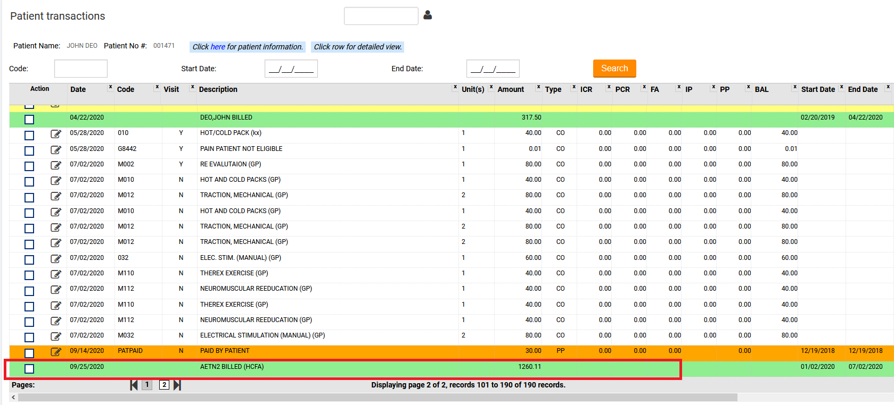894x405 pixels.
Task: Open edit icon for PAIN PATIENT NOT ELIGIBLE
Action: [x=56, y=150]
